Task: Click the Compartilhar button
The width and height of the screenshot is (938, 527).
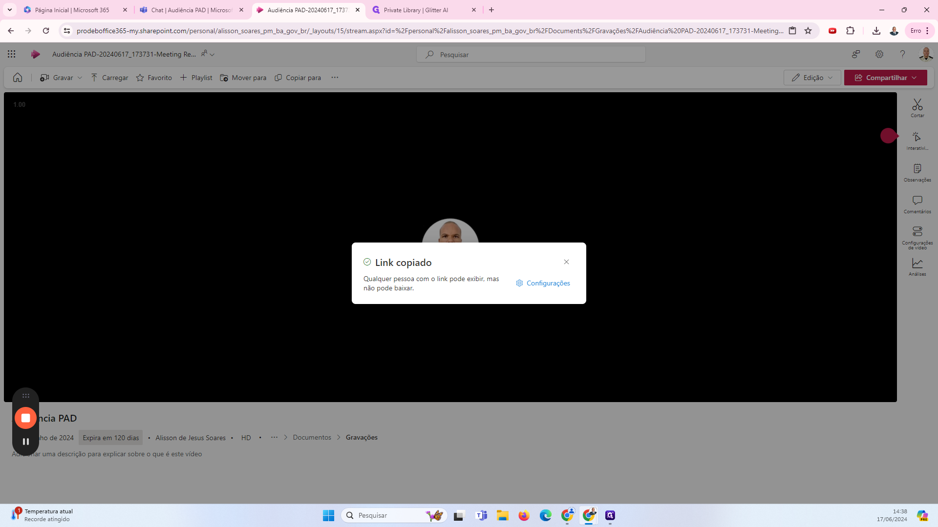Action: coord(885,78)
